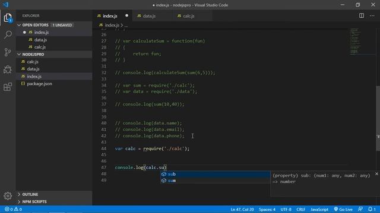Screen dimensions: 380x213
Task: Split the editor to the right
Action: click(x=362, y=16)
